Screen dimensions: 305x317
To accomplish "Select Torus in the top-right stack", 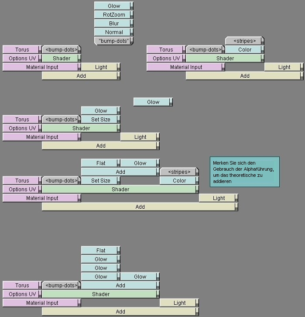I will (166, 49).
